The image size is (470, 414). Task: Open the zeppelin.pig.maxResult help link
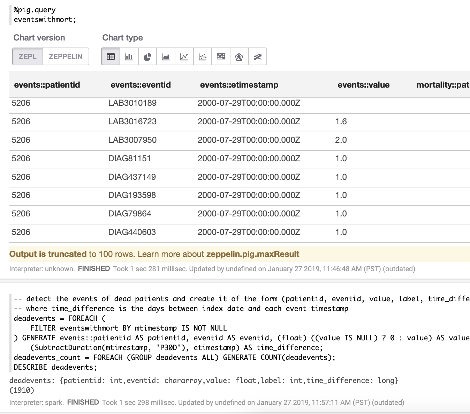253,254
